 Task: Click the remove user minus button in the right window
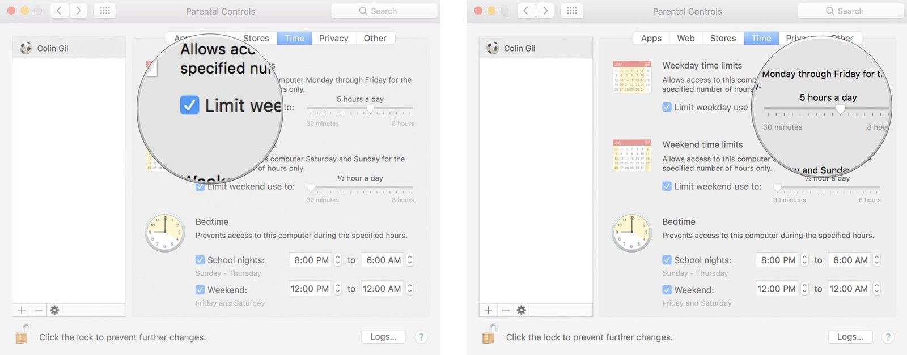click(506, 310)
